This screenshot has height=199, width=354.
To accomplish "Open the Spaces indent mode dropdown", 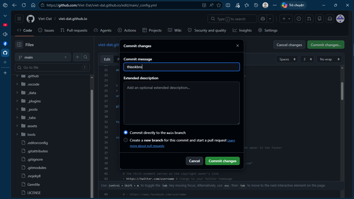I will 287,59.
